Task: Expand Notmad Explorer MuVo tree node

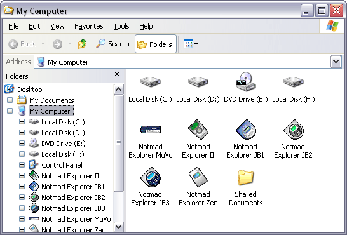Action: [22, 218]
